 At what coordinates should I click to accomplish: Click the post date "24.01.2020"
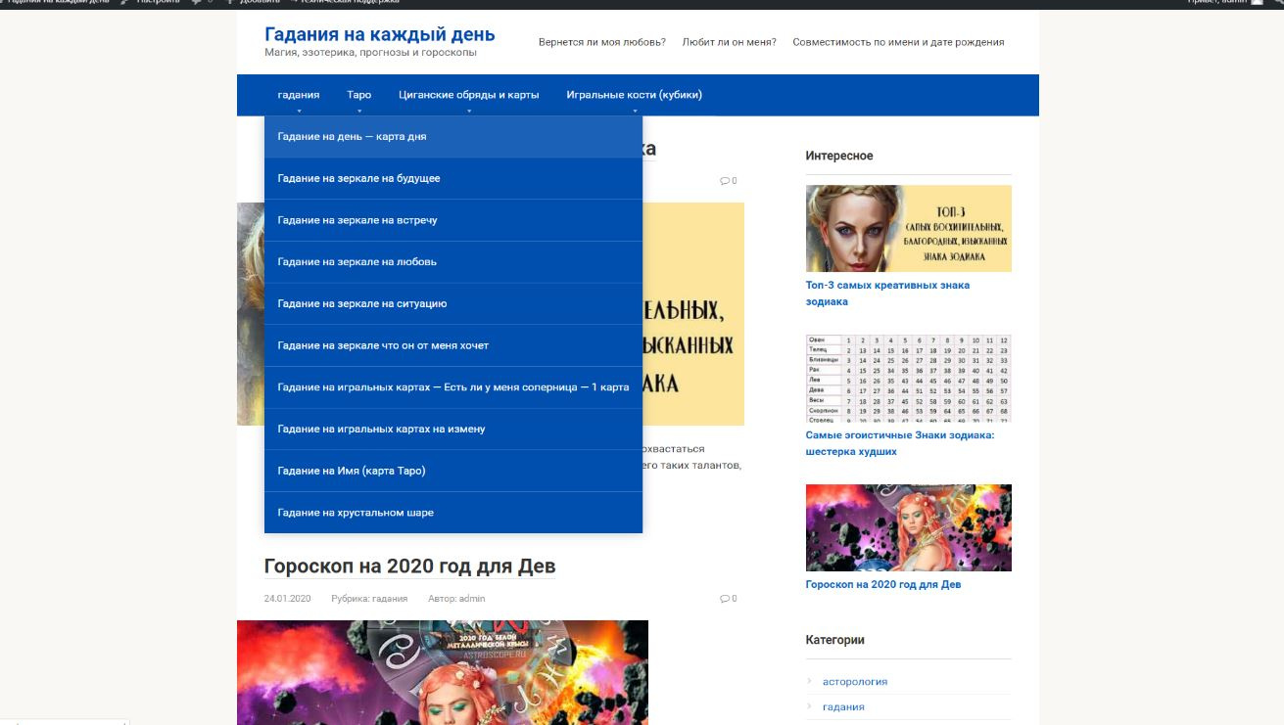[x=287, y=599]
